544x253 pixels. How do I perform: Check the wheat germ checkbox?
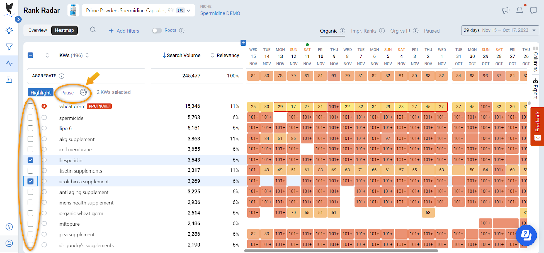[30, 106]
